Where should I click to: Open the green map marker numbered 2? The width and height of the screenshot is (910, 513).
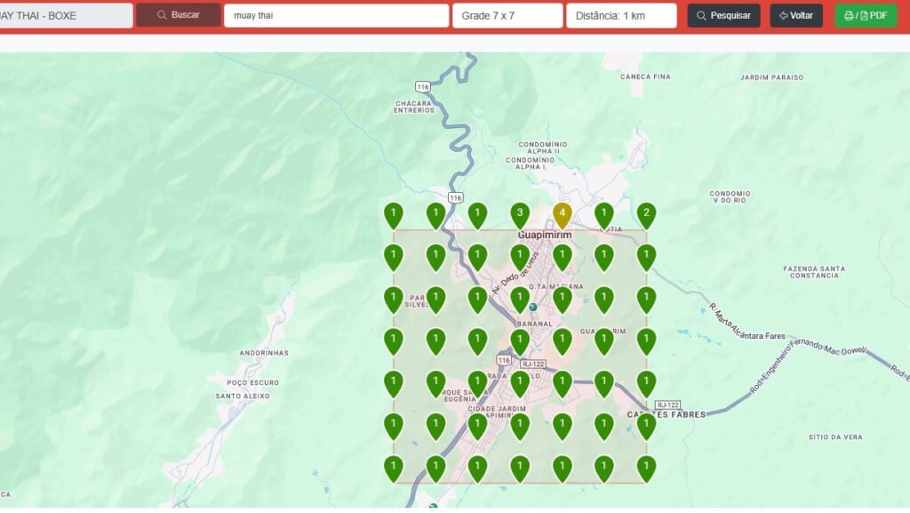(646, 214)
